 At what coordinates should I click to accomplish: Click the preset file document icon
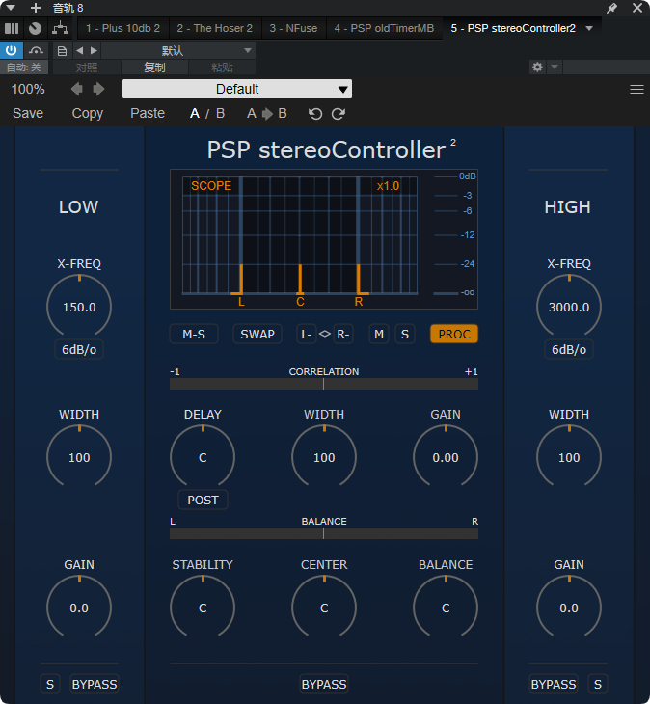63,51
